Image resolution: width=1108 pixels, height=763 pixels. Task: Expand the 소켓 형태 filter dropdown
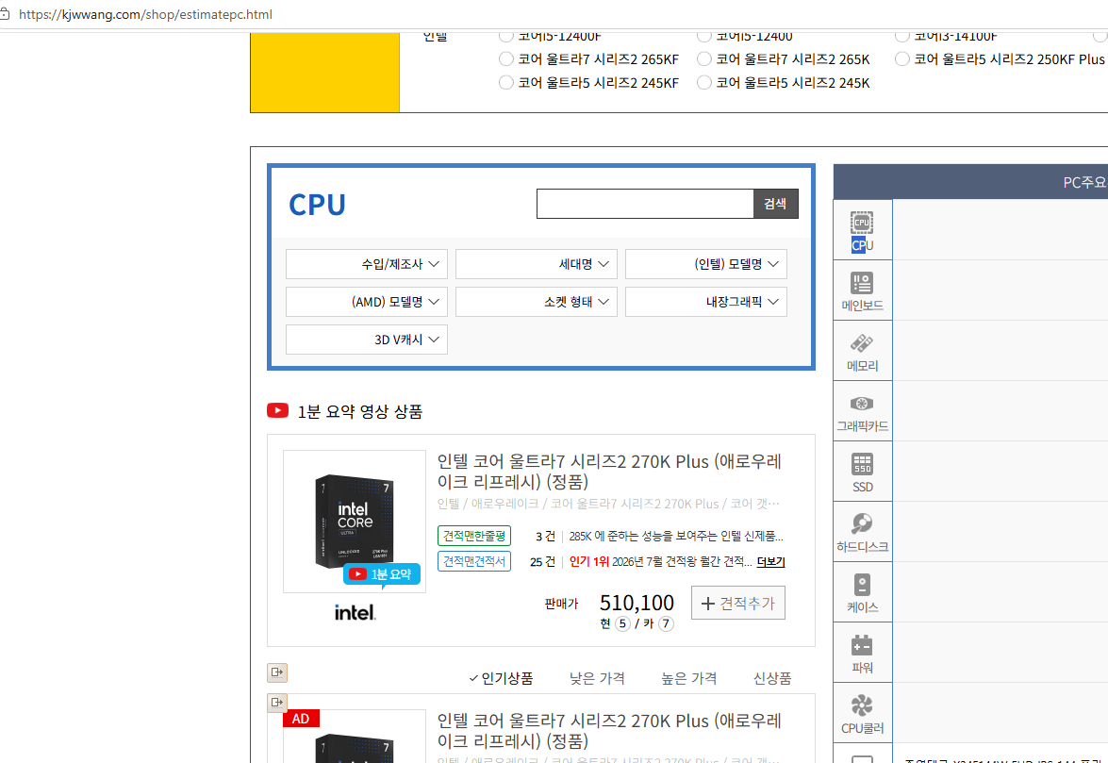click(x=537, y=302)
